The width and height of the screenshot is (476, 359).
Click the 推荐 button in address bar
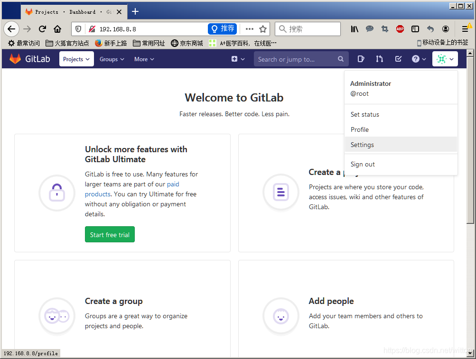coord(222,29)
